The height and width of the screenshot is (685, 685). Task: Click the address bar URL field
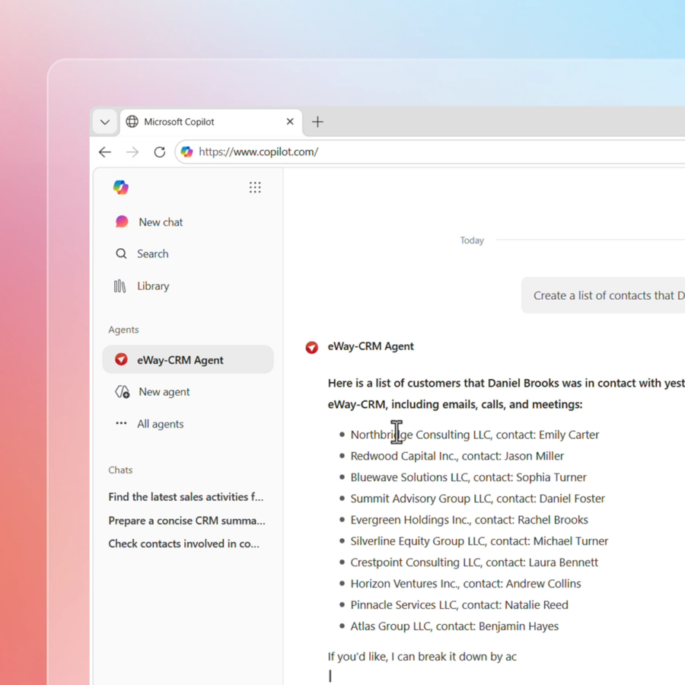430,151
